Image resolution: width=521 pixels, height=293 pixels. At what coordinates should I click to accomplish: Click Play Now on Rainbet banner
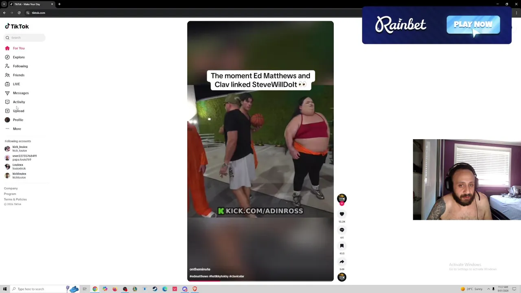(473, 25)
